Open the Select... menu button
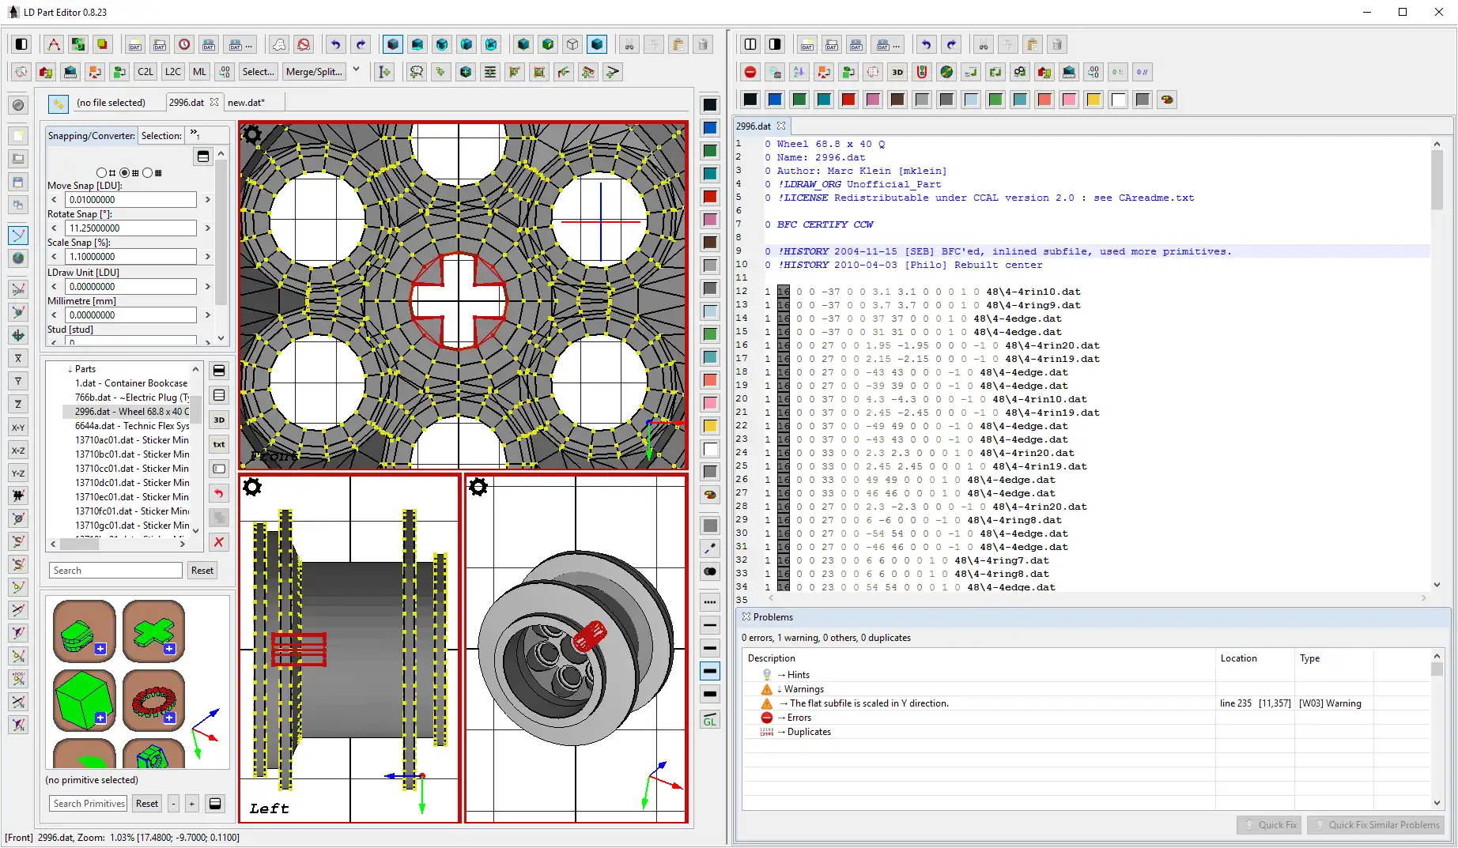 click(x=258, y=72)
